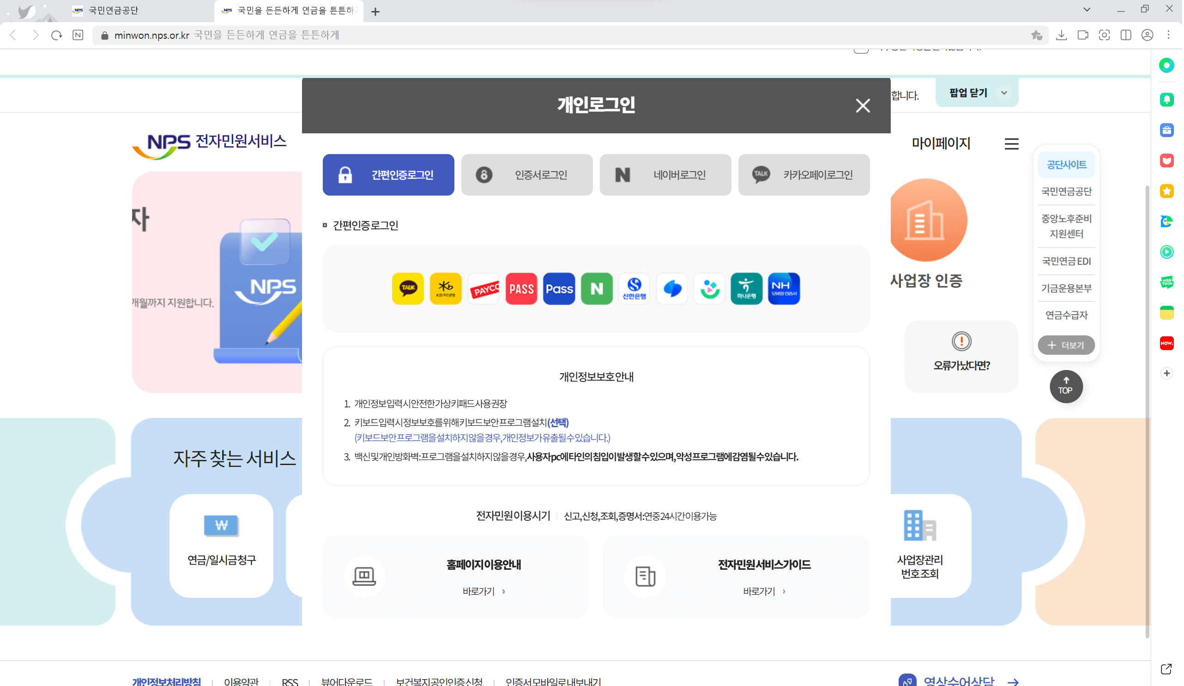Toggle split view browser icon
The height and width of the screenshot is (686, 1184).
(x=1126, y=35)
